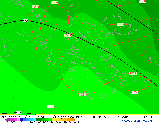Select the 1026 isobar label
The image size is (159, 123).
point(51,107)
